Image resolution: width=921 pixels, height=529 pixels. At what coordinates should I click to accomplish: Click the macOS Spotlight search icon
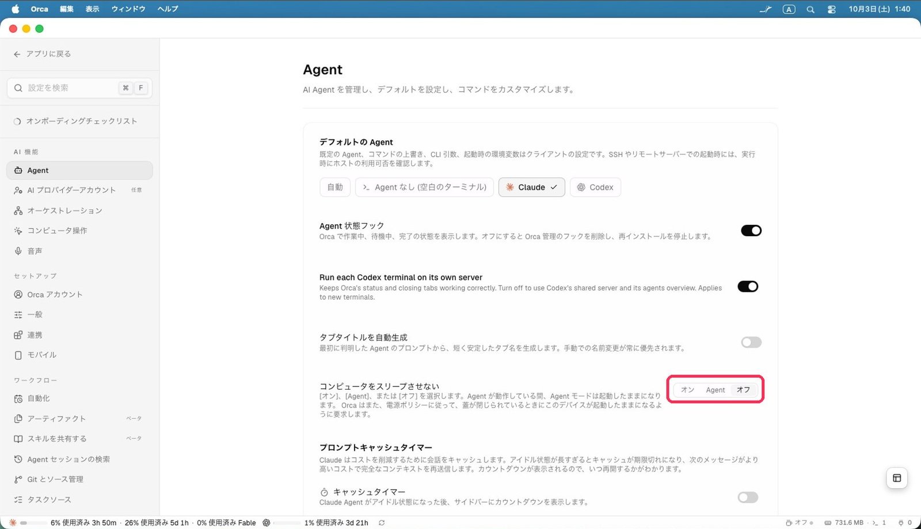point(810,9)
